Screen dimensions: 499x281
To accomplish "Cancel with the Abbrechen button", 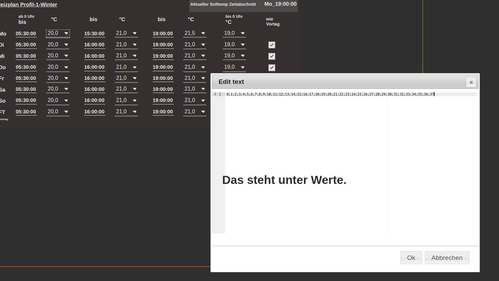I will [x=447, y=258].
